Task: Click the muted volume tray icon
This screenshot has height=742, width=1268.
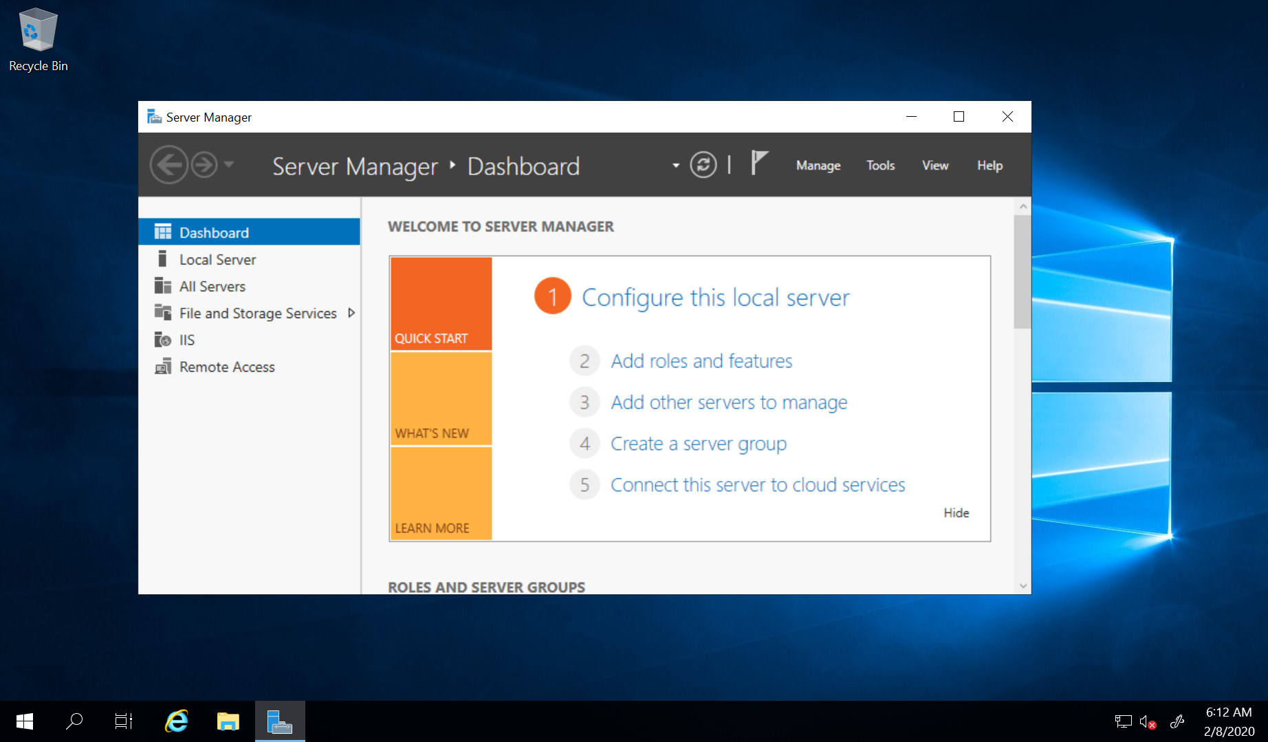Action: [x=1148, y=721]
